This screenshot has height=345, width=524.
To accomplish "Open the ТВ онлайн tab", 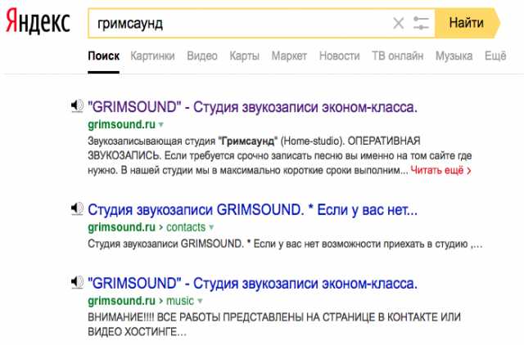I will (398, 56).
